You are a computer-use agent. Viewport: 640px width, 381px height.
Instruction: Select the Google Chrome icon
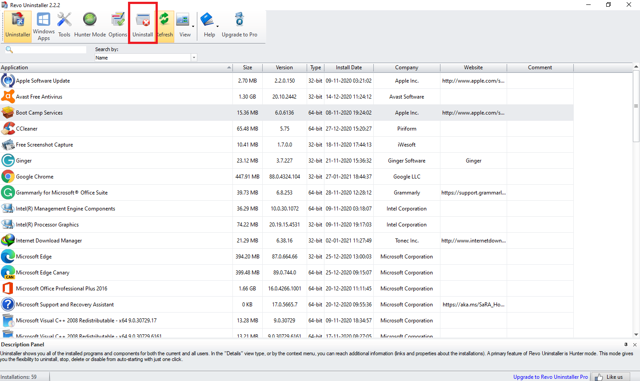click(8, 177)
